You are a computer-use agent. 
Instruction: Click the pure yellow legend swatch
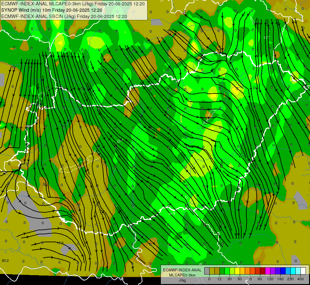[x=237, y=271]
